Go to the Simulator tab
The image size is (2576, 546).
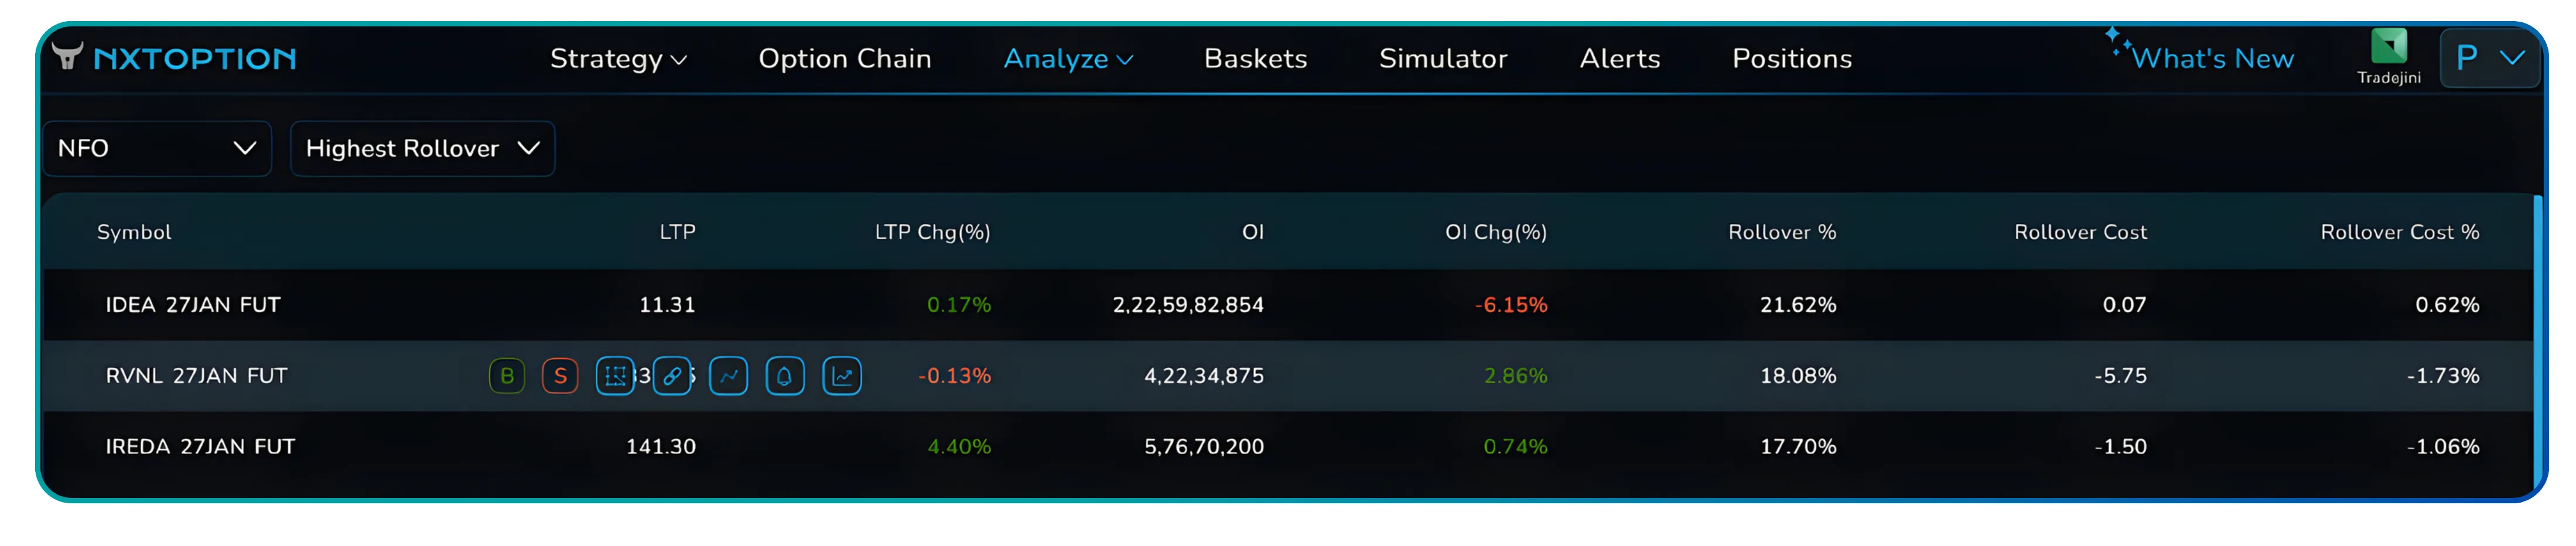[x=1443, y=58]
